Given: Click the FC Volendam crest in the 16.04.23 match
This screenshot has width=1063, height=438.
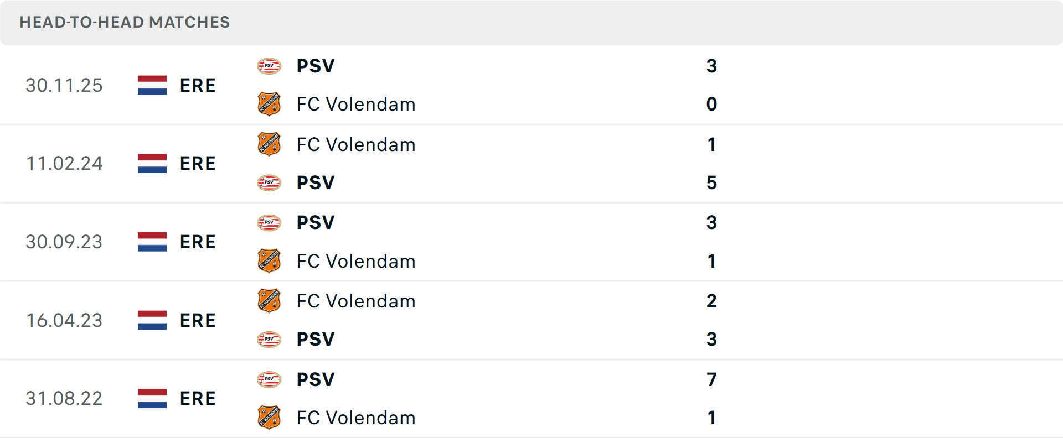Looking at the screenshot, I should [269, 301].
